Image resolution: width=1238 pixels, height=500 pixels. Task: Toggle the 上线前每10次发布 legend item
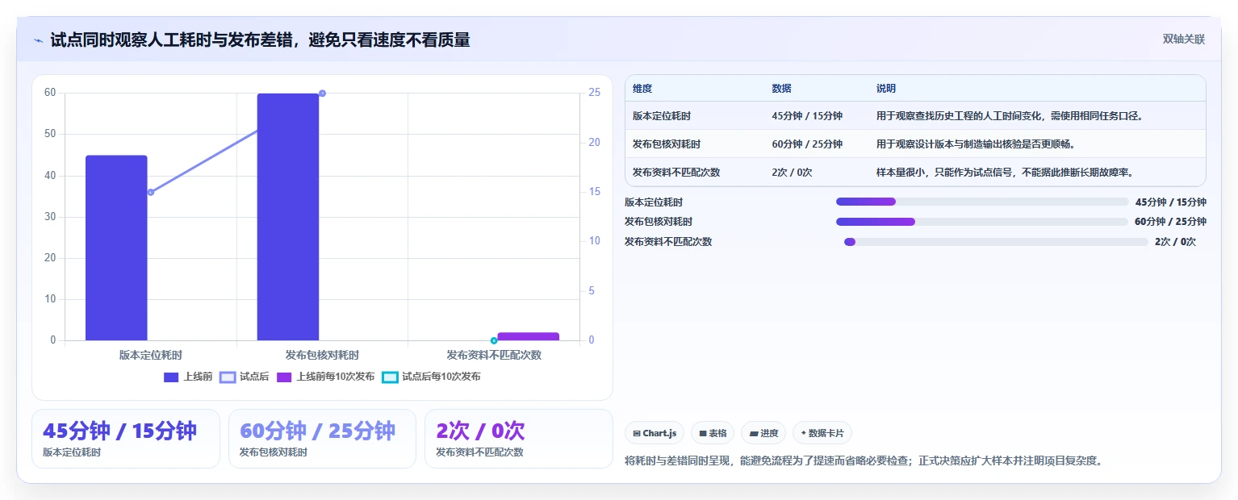(325, 377)
